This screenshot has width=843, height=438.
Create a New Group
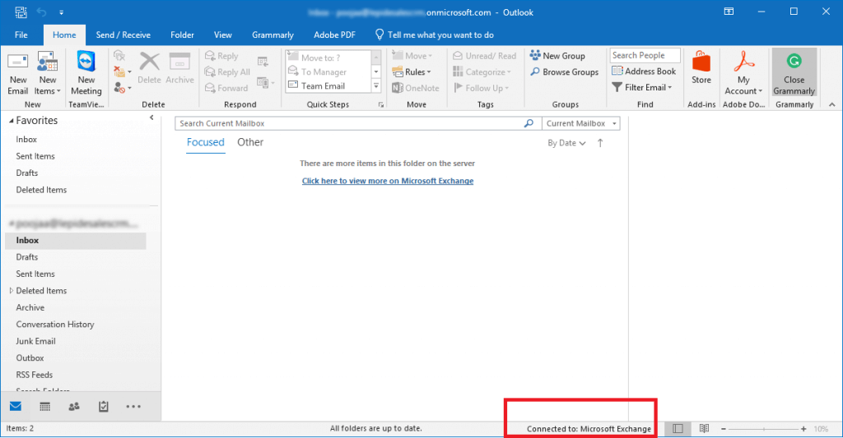pos(557,56)
